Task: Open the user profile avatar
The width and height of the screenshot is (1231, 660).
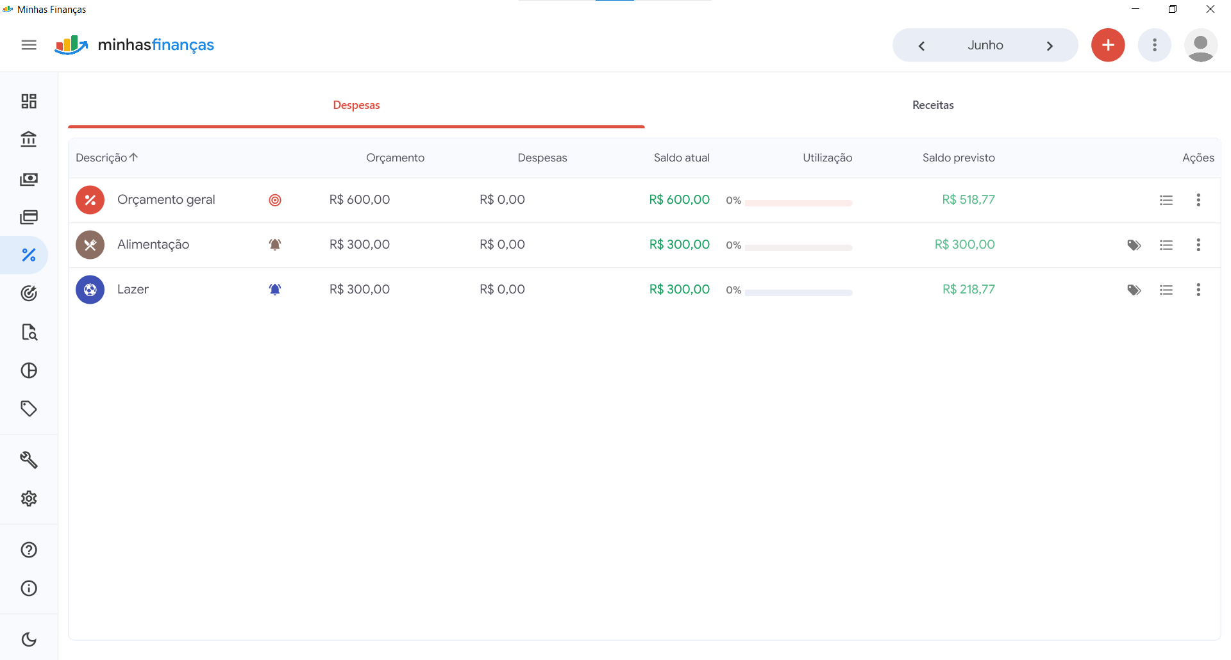Action: point(1201,45)
